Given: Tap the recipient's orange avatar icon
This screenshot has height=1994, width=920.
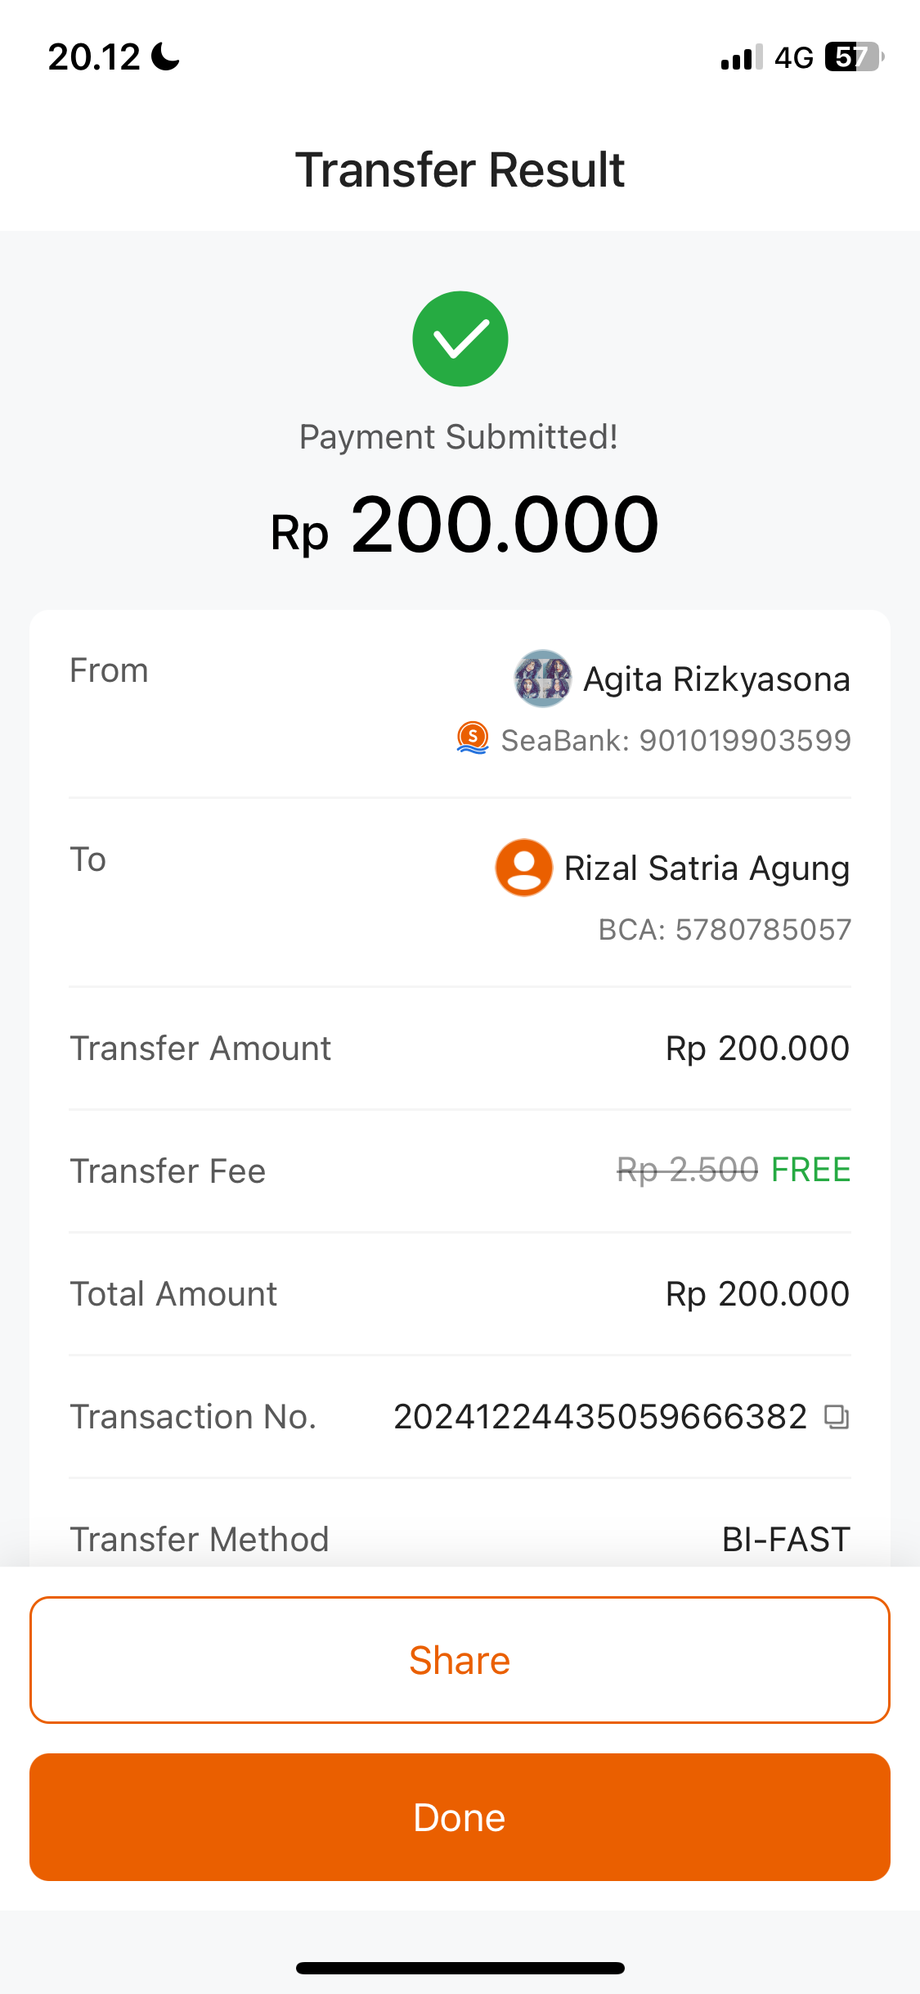Looking at the screenshot, I should [x=524, y=868].
